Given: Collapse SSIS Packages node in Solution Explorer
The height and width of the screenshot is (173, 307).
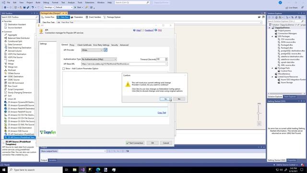Looking at the screenshot, I should pyautogui.click(x=272, y=37).
